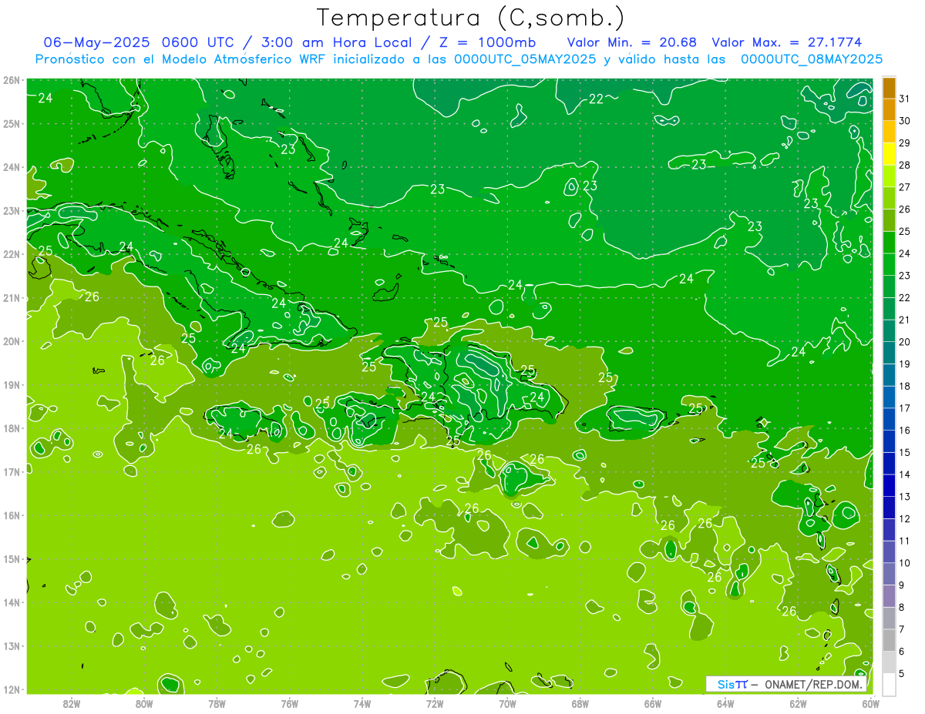The height and width of the screenshot is (714, 925).
Task: Click the "72W" longitude label
Action: click(x=435, y=703)
